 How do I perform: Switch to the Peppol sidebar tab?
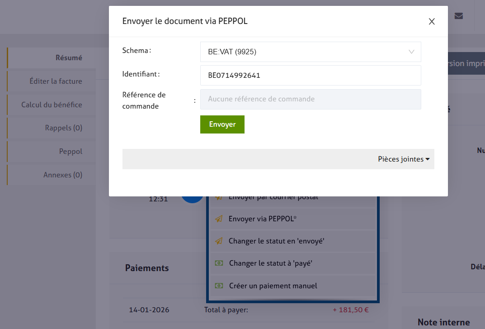pyautogui.click(x=71, y=152)
